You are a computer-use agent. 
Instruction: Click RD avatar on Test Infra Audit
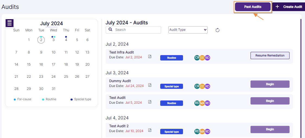click(x=208, y=58)
